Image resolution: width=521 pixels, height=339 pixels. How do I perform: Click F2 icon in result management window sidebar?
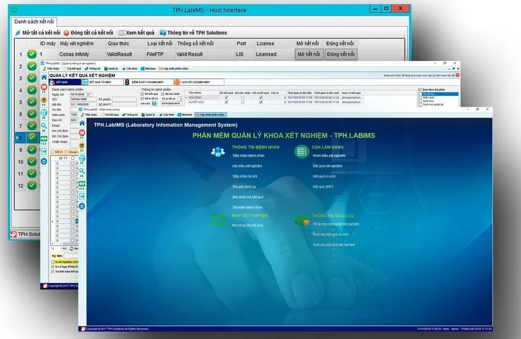[44, 87]
